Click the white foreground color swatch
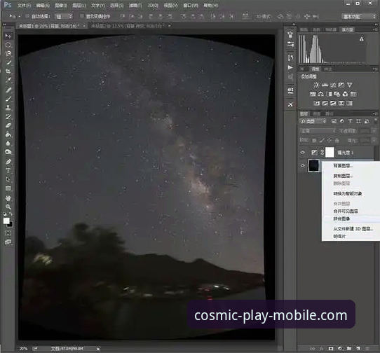 (6, 221)
